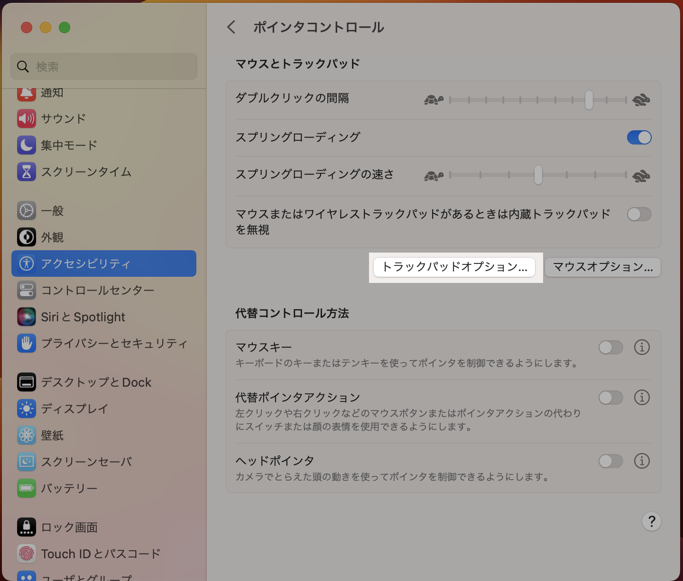The image size is (683, 581).
Task: Select ディスプレイ in the sidebar
Action: [74, 409]
